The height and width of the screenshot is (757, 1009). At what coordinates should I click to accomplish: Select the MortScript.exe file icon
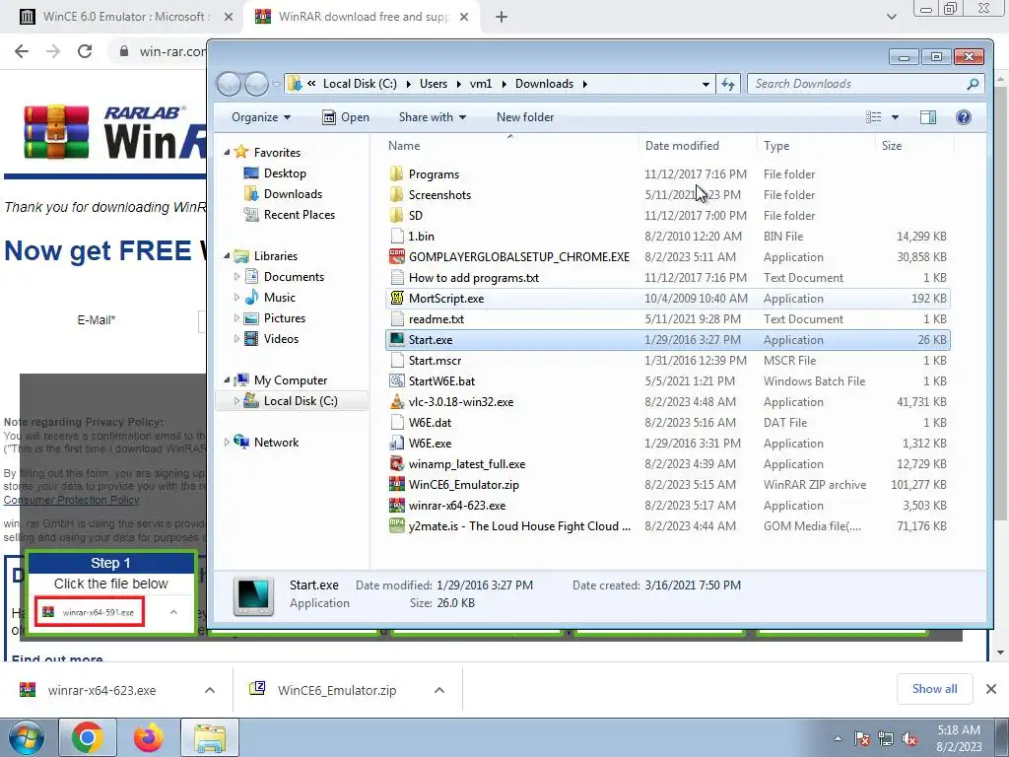pos(397,298)
